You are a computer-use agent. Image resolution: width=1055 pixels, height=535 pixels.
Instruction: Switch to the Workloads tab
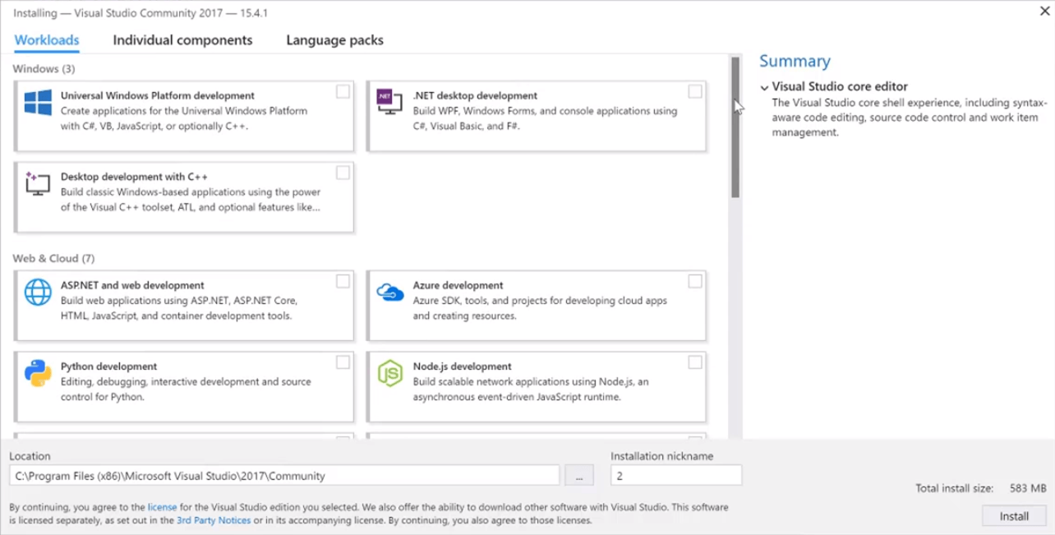click(x=47, y=40)
